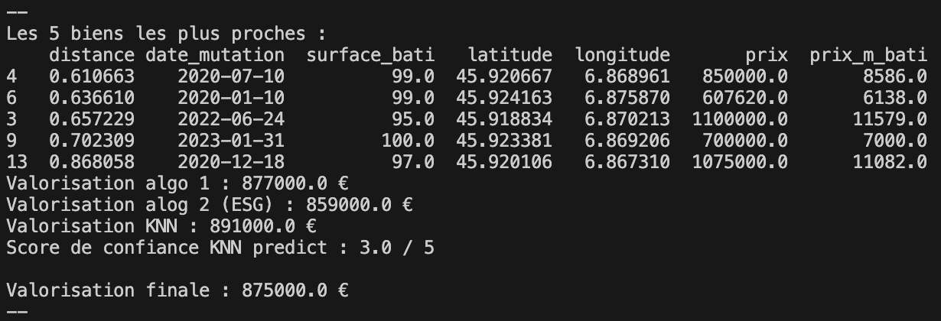Click the date 2023-01-31
This screenshot has width=941, height=321.
220,141
